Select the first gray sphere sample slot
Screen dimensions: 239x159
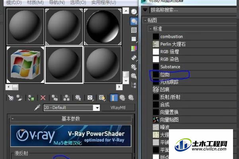pos(25,27)
